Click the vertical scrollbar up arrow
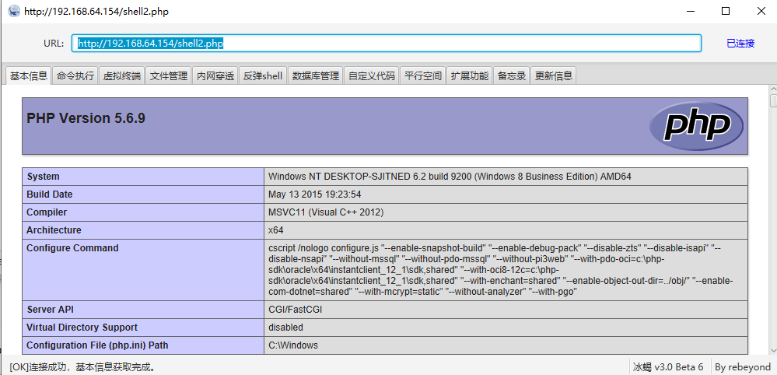The height and width of the screenshot is (375, 777). (x=772, y=89)
